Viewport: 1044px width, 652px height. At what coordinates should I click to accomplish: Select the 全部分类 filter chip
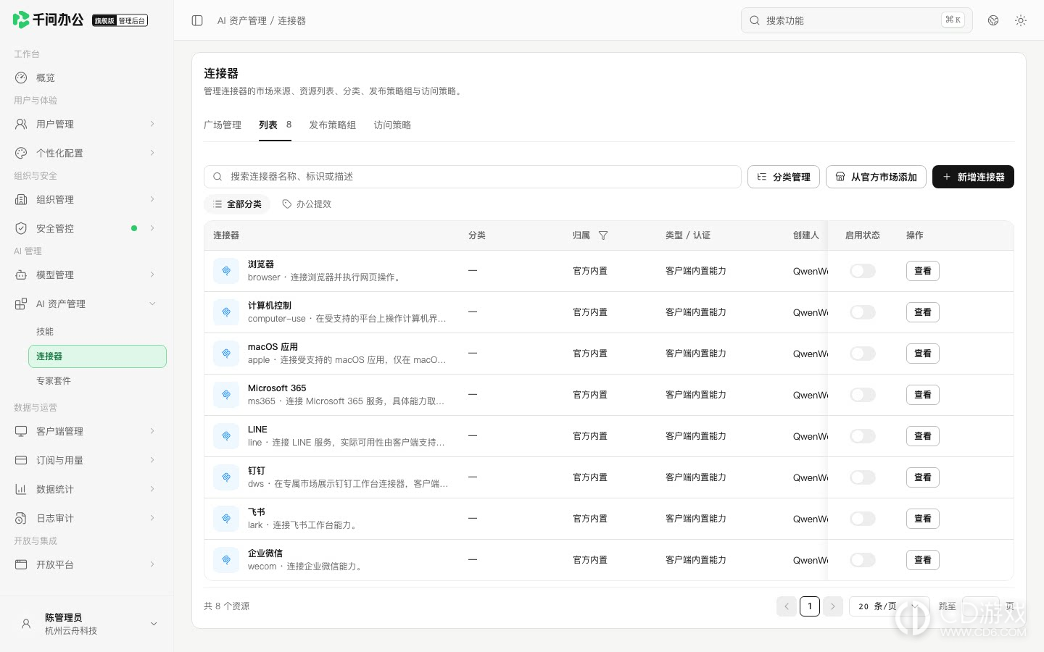[237, 204]
